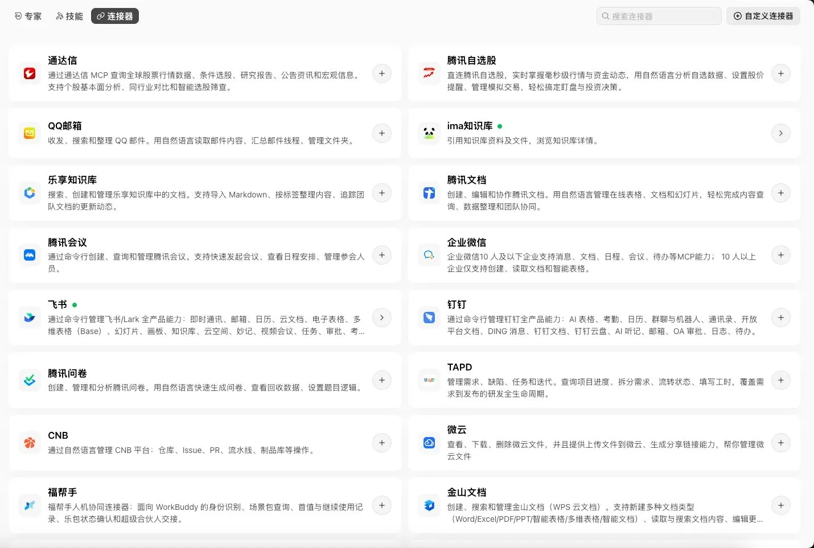
Task: Click the 腾讯问卷 checkmark icon
Action: [x=30, y=380]
